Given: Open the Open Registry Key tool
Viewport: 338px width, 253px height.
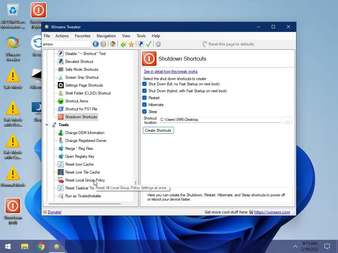Looking at the screenshot, I should (80, 156).
